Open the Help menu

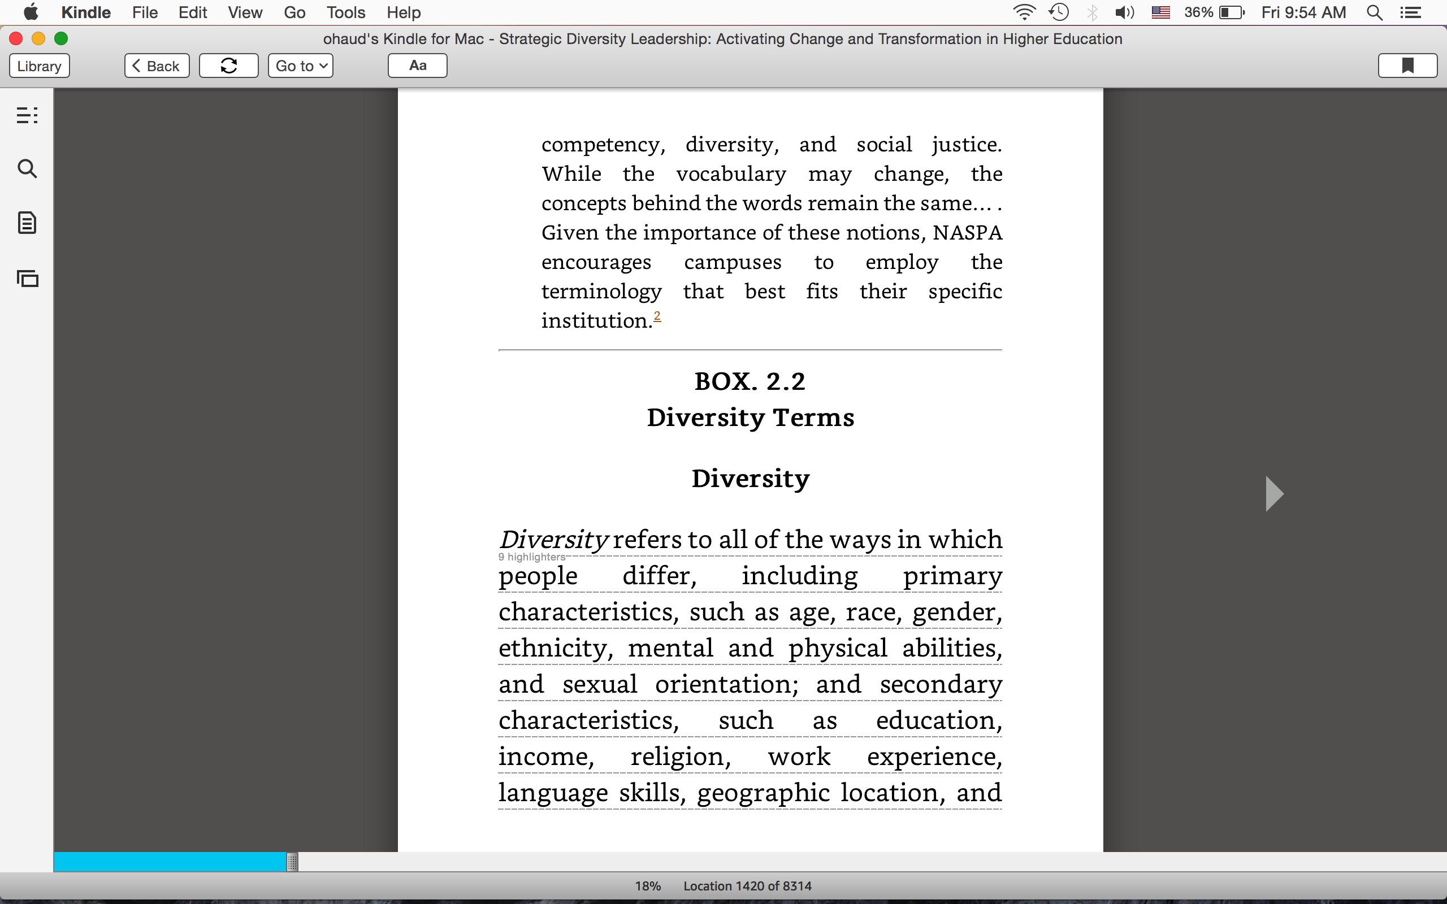point(404,12)
